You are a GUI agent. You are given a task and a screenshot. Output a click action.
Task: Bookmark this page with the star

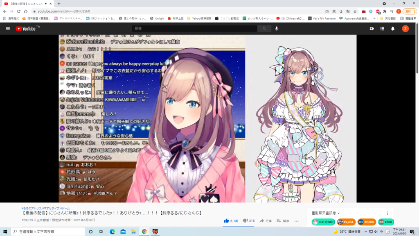tap(355, 11)
